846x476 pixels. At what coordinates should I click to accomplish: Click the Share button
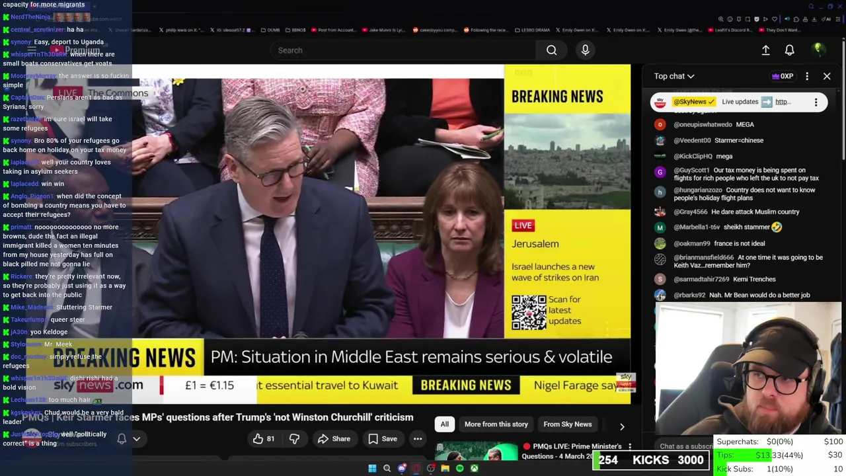[x=334, y=438]
